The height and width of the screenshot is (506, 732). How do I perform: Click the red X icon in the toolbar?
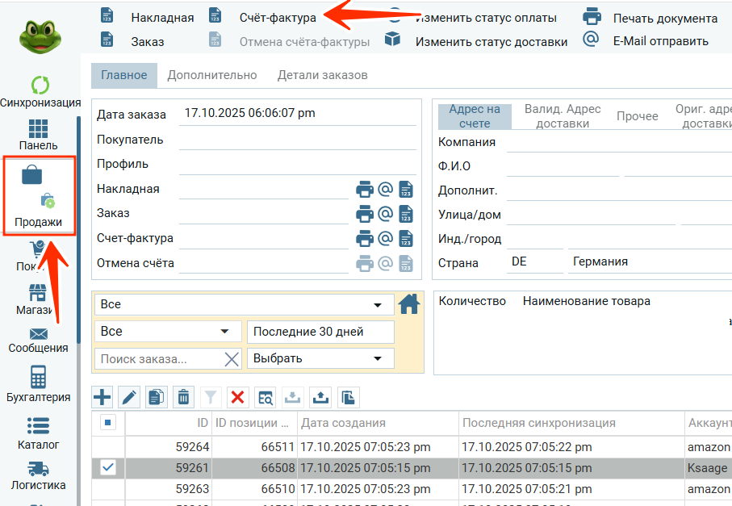[x=237, y=396]
